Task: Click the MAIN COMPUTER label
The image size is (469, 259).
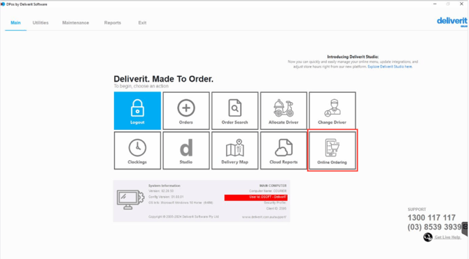Action: point(273,186)
